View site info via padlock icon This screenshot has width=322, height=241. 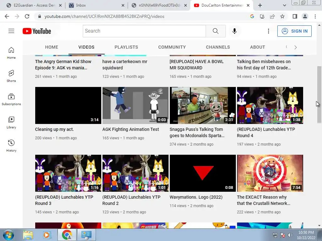[x=40, y=16]
